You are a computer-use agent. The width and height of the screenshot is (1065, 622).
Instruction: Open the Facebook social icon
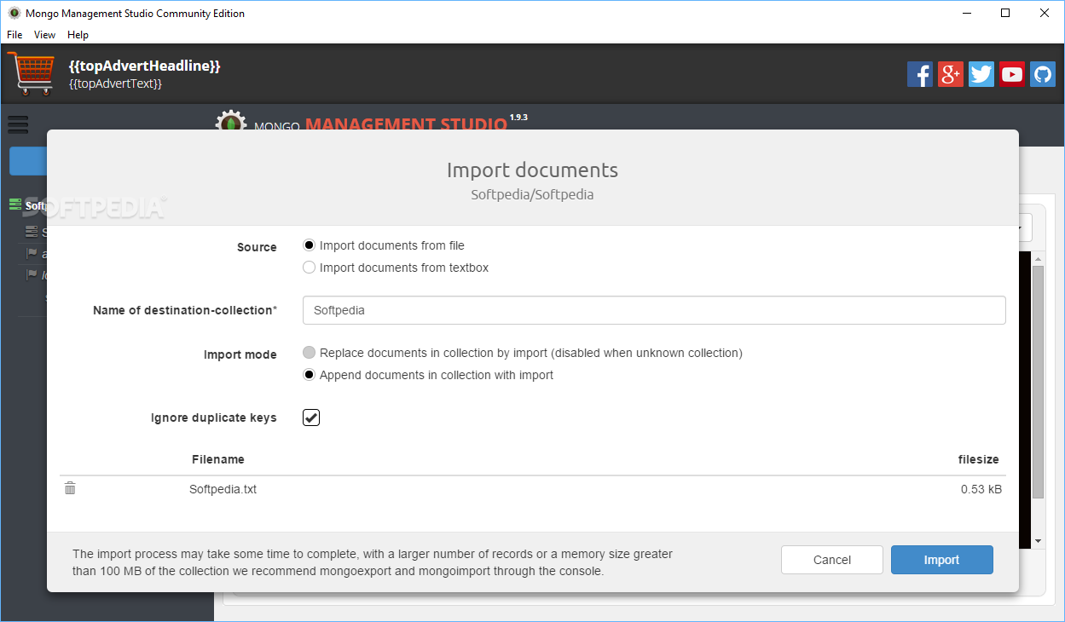click(920, 74)
